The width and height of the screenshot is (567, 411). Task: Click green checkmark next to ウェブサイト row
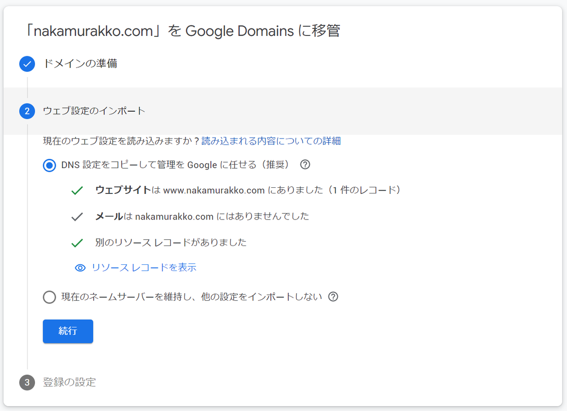coord(77,191)
